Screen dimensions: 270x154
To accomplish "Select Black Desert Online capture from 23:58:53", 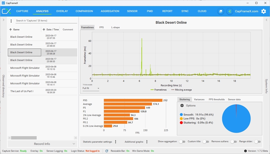I will [42, 60].
